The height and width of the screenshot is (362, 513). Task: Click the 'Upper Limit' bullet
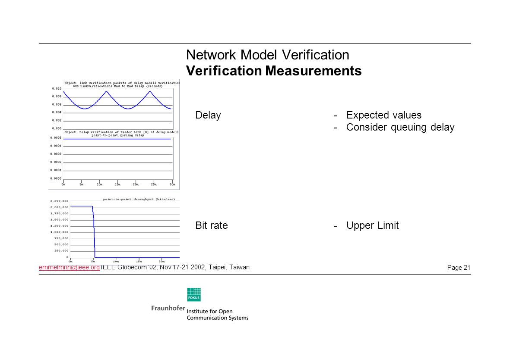point(372,225)
